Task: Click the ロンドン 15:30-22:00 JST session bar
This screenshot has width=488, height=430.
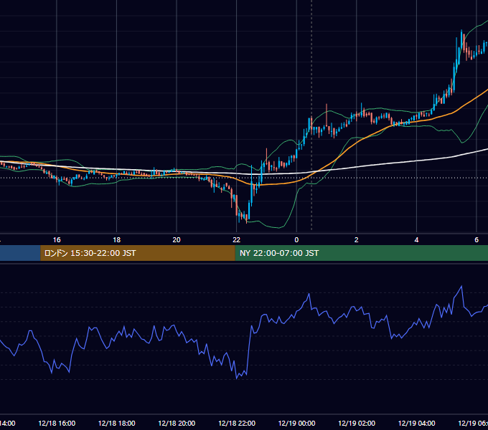Action: [138, 253]
